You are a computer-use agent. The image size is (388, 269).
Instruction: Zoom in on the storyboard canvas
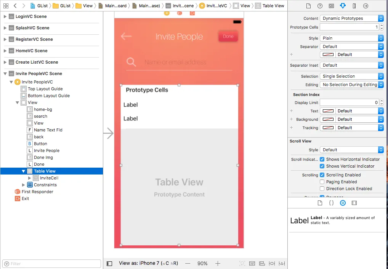218,264
